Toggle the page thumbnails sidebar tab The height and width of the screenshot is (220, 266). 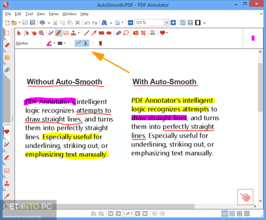pyautogui.click(x=7, y=33)
